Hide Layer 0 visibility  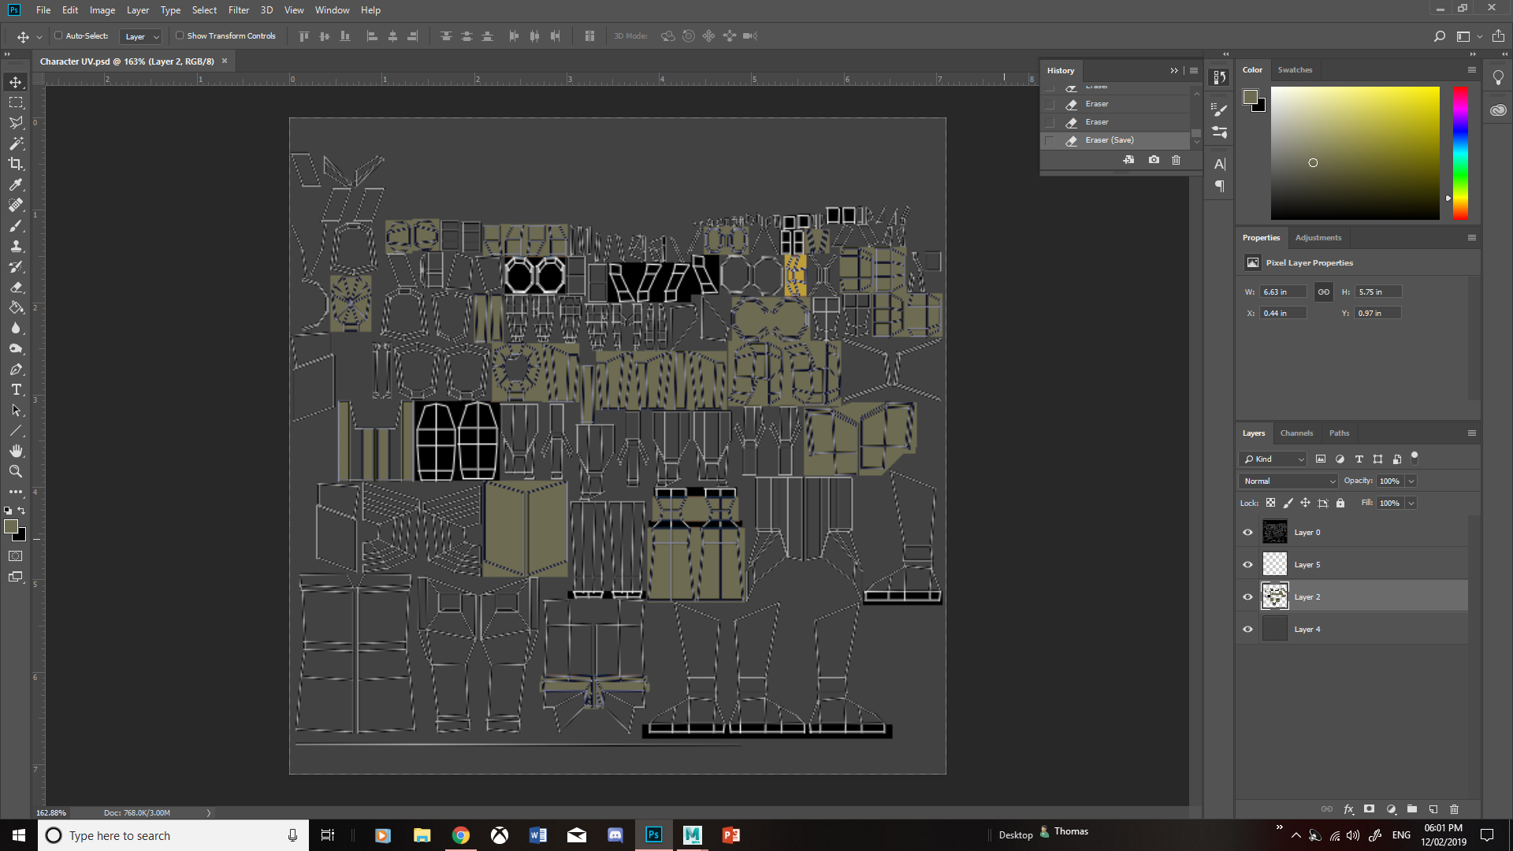point(1247,533)
